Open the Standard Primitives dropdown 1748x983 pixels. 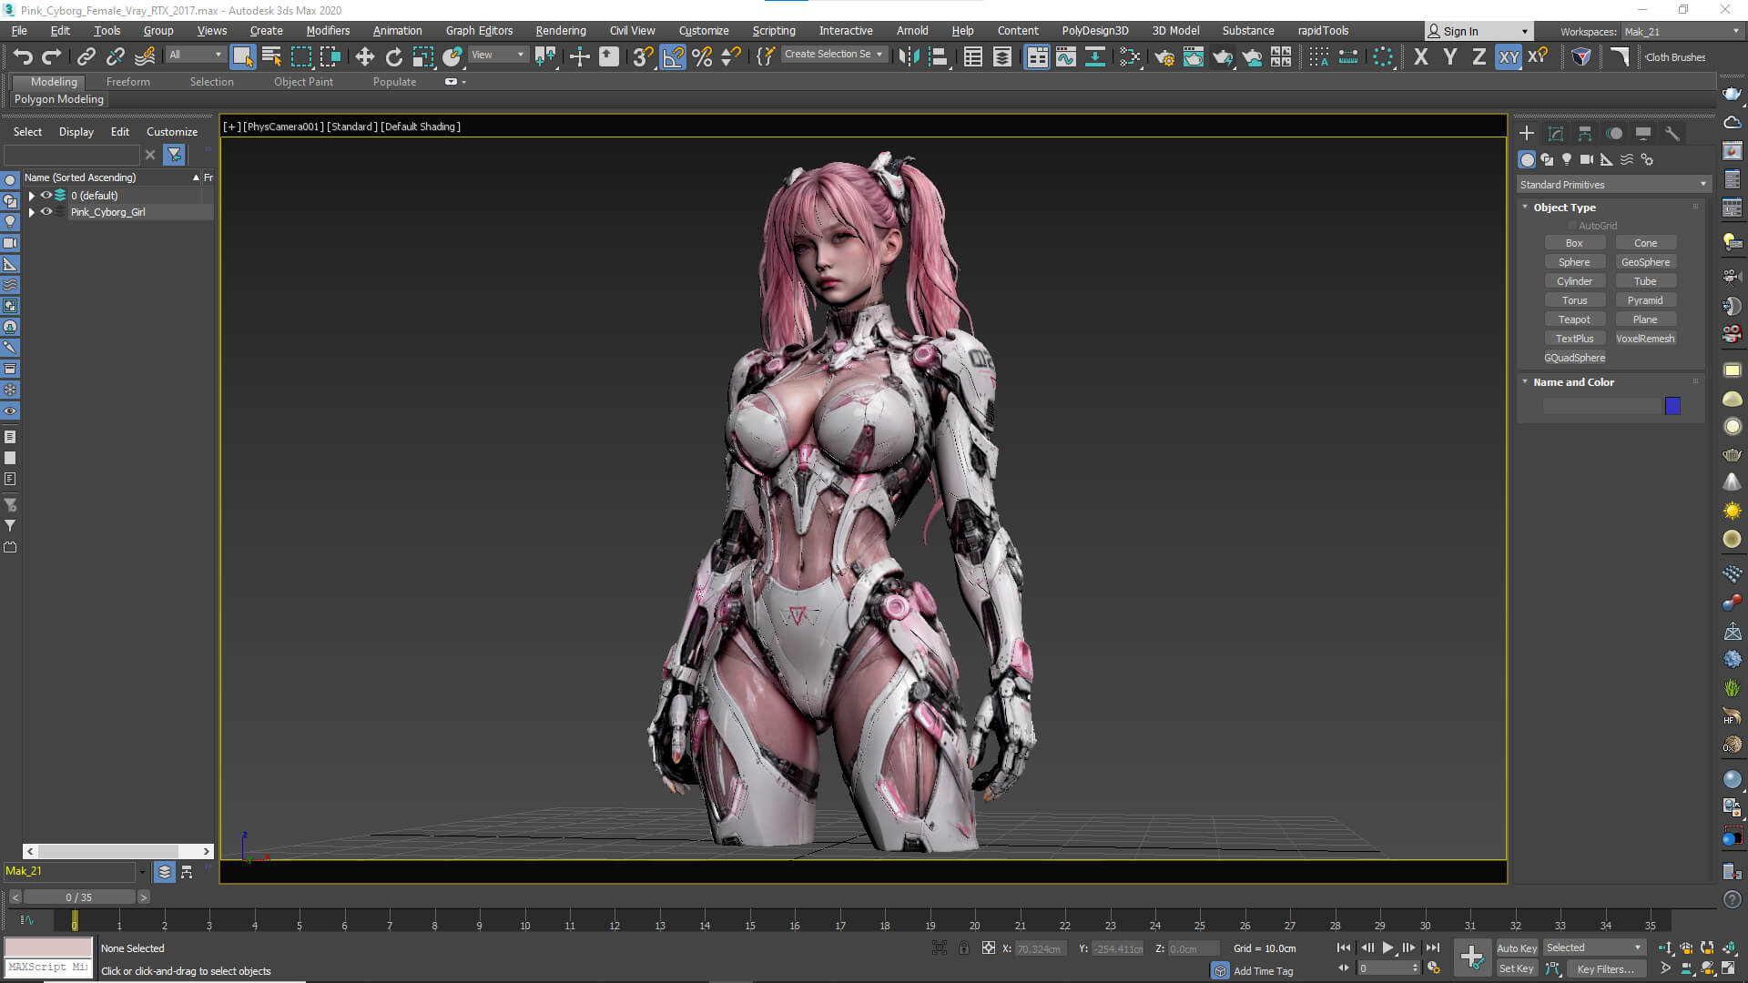pos(1613,185)
